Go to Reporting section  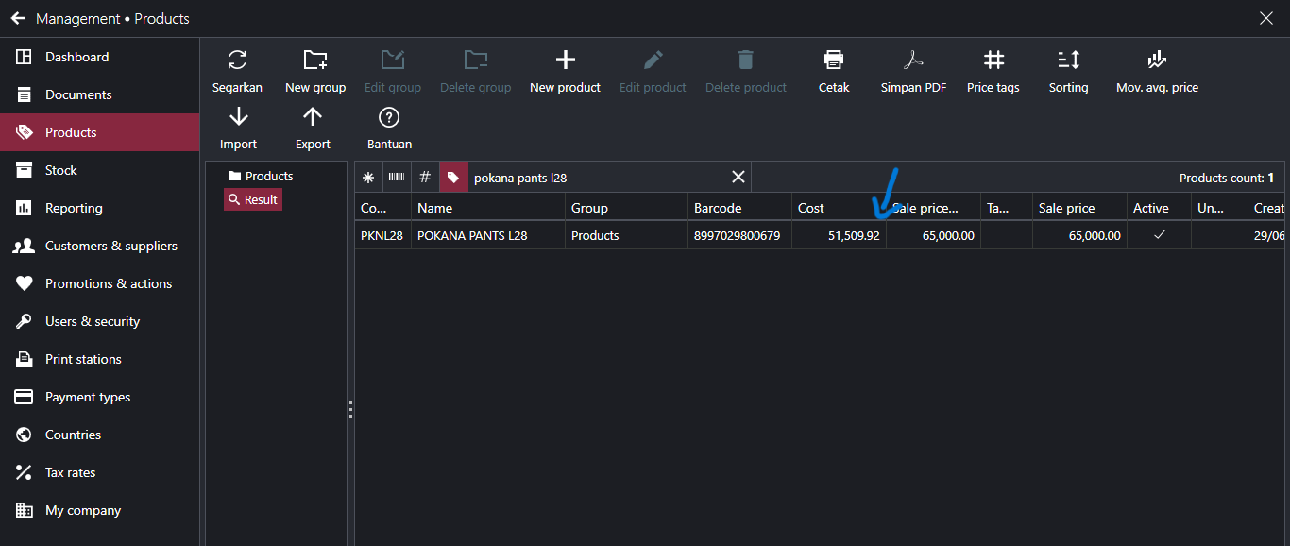point(74,208)
